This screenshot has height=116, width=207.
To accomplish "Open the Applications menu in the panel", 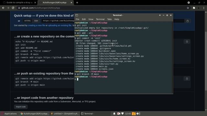I will click(9, 114).
